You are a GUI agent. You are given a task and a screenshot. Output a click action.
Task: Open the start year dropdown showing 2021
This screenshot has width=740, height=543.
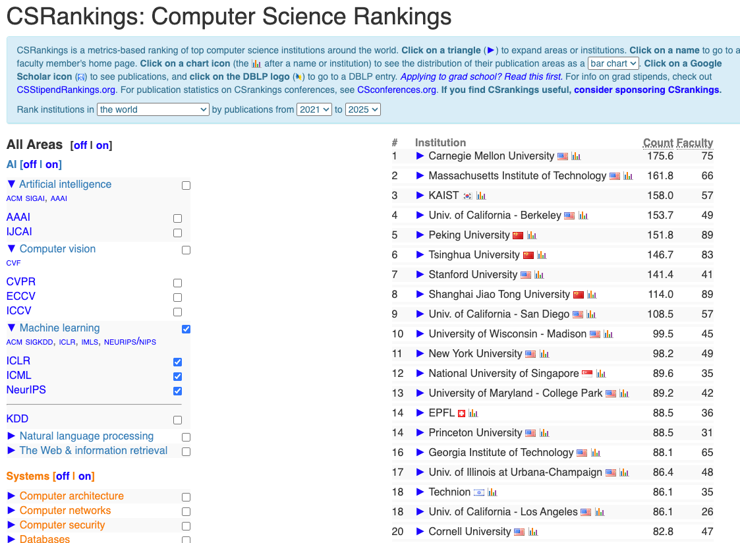point(314,109)
